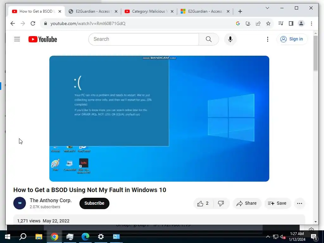This screenshot has width=324, height=243.
Task: Open the Windows Start menu
Action: click(x=8, y=237)
